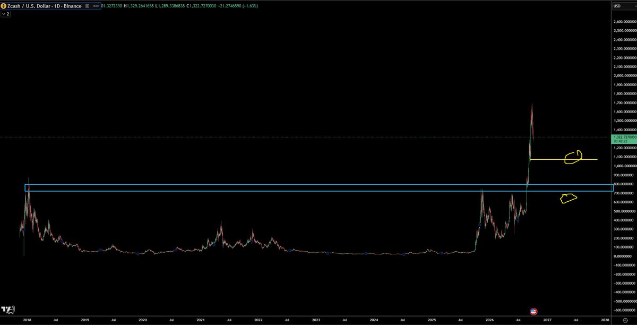Click the 2024 label on the time axis
The image size is (637, 325).
click(374, 321)
